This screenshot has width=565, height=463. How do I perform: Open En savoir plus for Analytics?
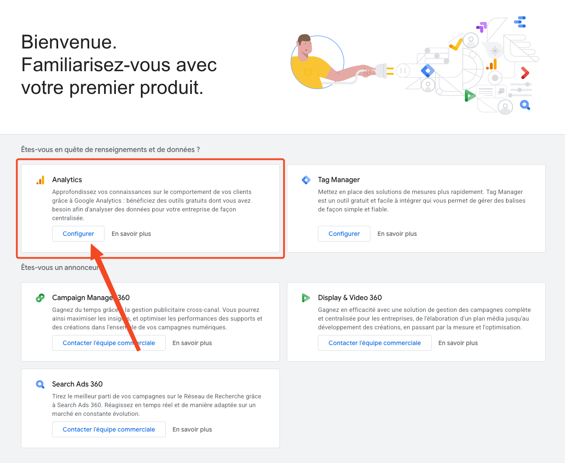pos(131,234)
